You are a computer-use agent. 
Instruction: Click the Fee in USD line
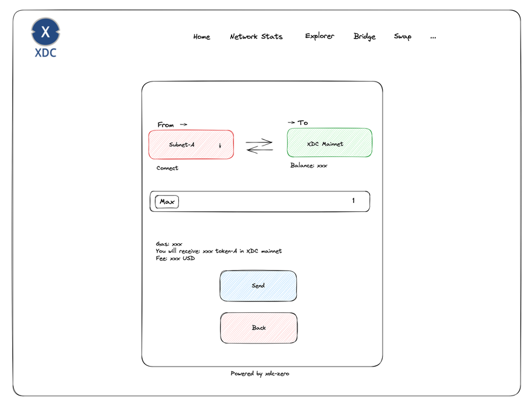point(175,258)
